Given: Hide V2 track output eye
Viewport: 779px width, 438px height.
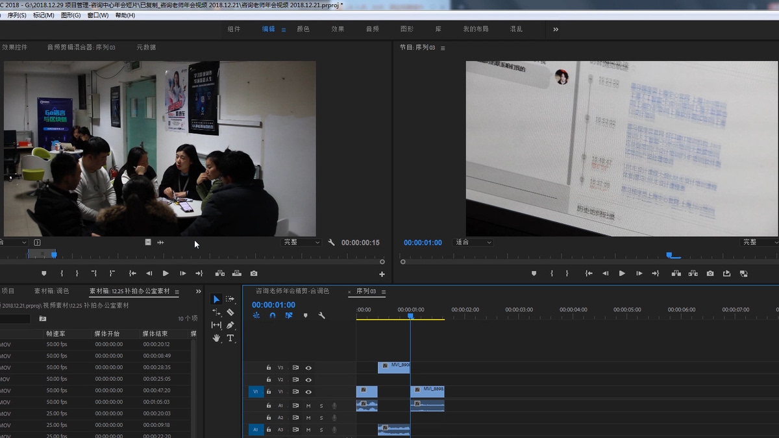Looking at the screenshot, I should point(308,380).
